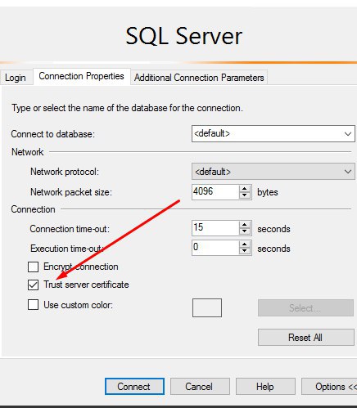Viewport: 357px width, 408px height.
Task: Click the 'Network protocol:' label
Action: point(65,172)
